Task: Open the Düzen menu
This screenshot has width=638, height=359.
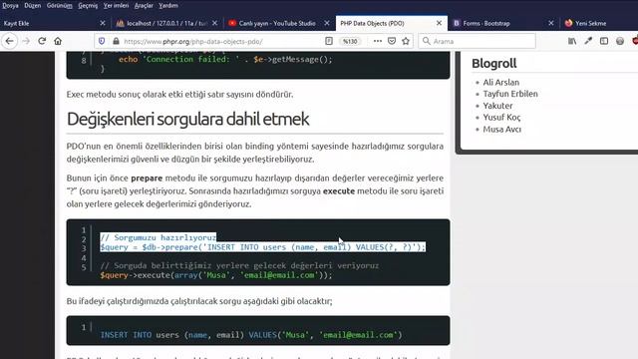Action: pos(33,6)
